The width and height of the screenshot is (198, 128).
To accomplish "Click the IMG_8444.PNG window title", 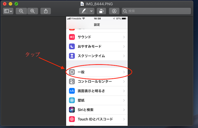I will point(99,4).
